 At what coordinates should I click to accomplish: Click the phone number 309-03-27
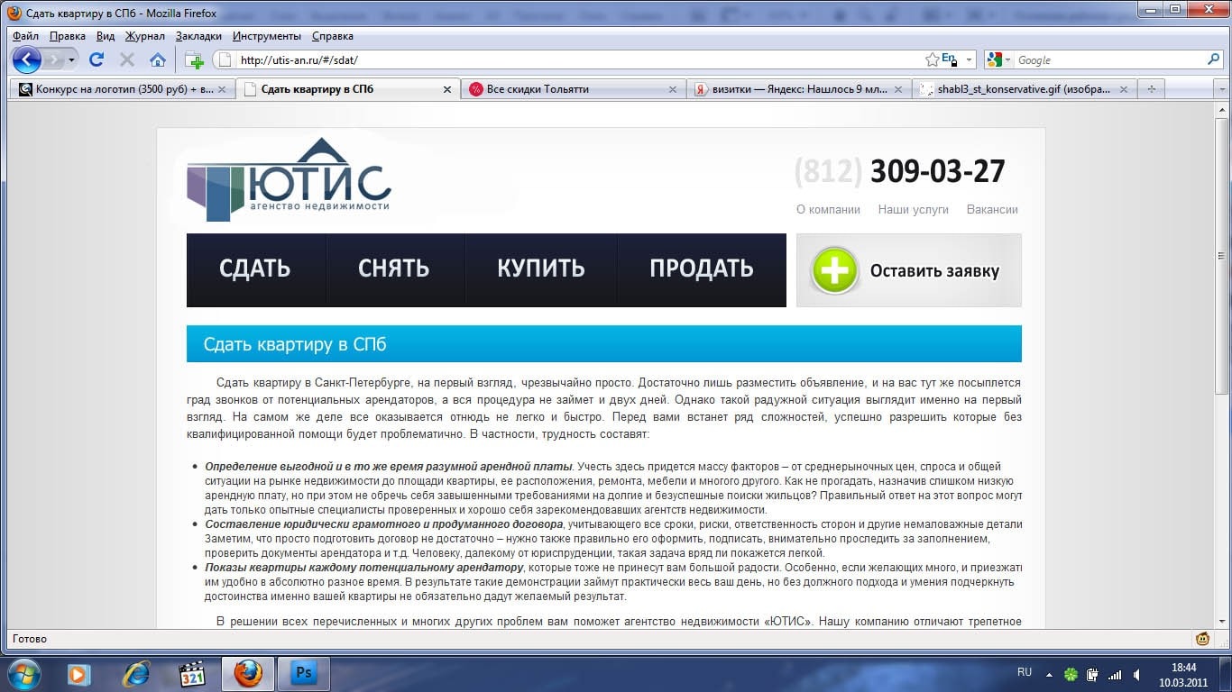[x=938, y=171]
